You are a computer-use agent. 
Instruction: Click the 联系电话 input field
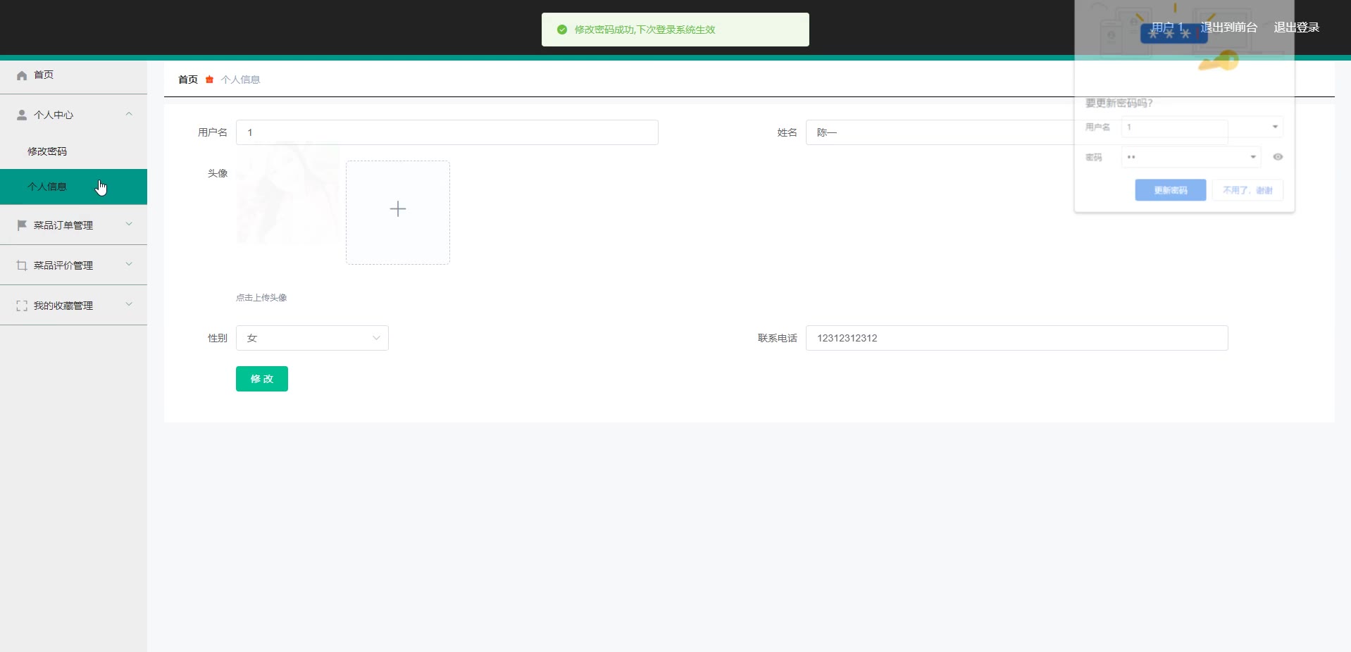click(x=1016, y=338)
